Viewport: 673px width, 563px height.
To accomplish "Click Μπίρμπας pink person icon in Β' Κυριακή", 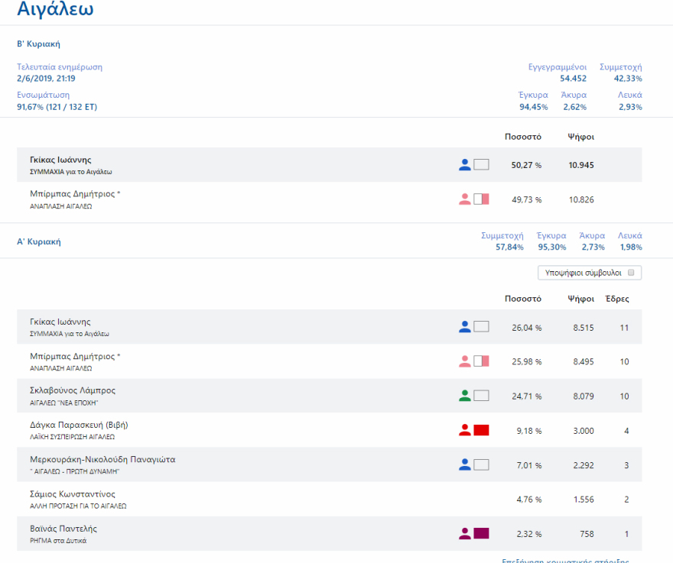I will pos(464,199).
